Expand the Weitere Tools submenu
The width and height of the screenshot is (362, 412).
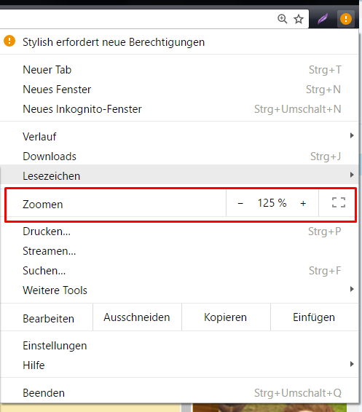[x=179, y=290]
